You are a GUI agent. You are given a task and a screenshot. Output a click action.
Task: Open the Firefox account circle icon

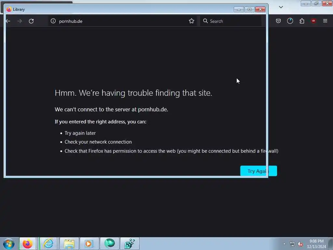(290, 21)
